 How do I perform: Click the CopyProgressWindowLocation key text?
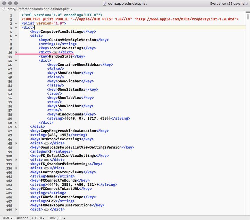pyautogui.click(x=68, y=131)
